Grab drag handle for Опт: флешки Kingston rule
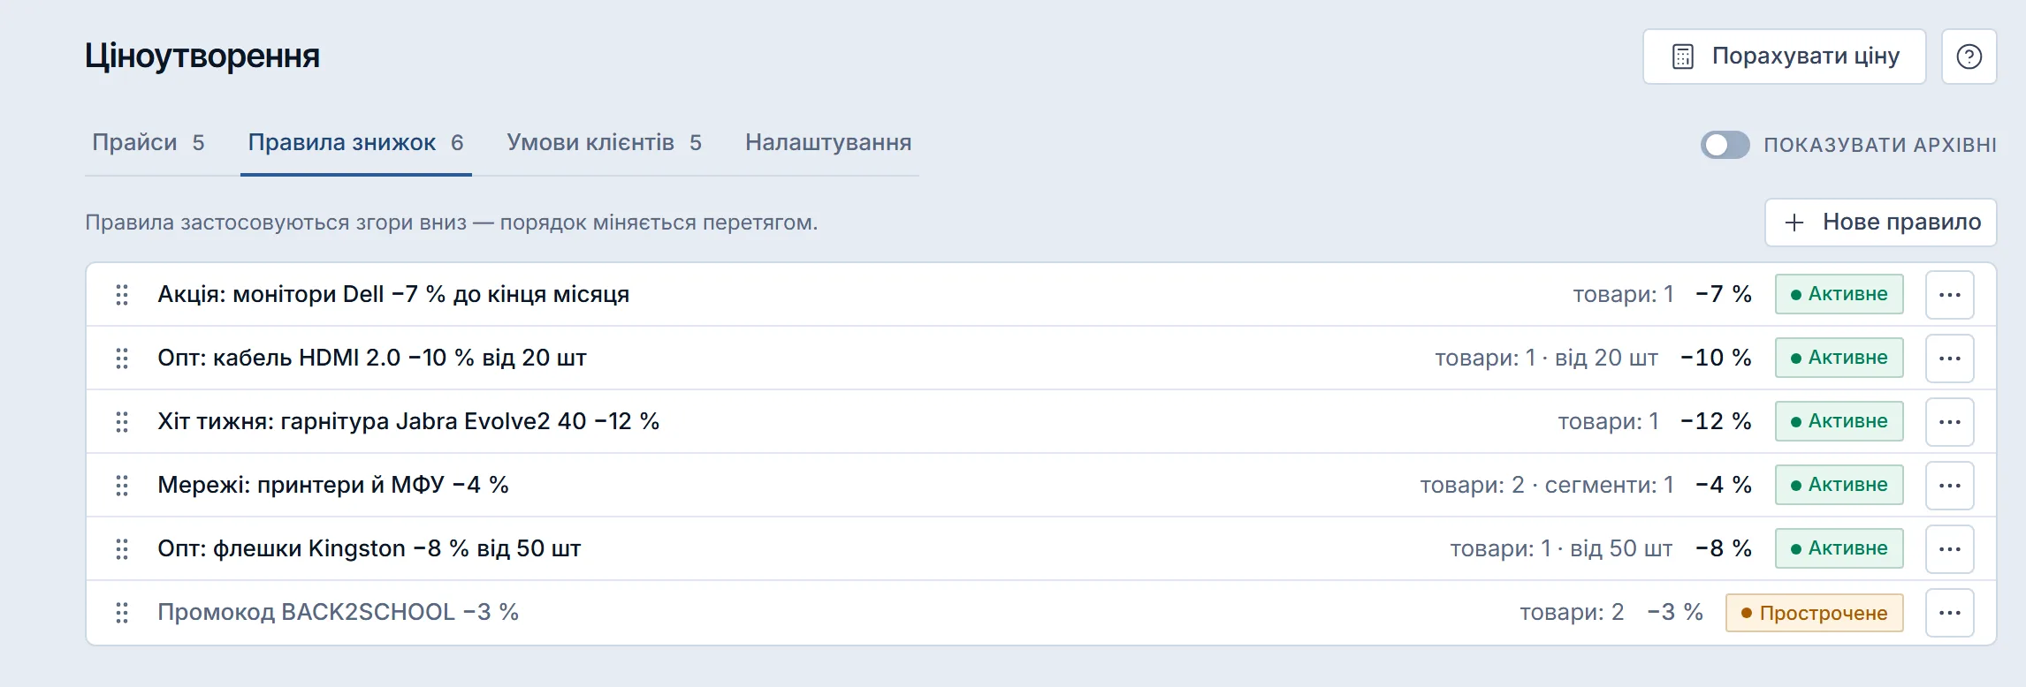The width and height of the screenshot is (2026, 687). click(122, 549)
